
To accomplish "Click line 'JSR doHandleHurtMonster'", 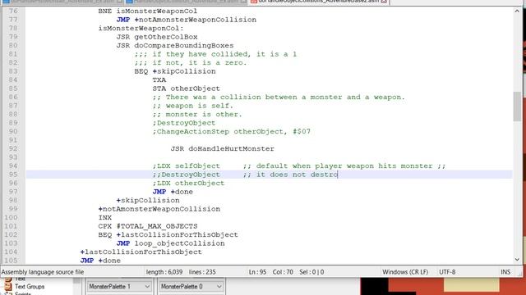I will click(222, 148).
